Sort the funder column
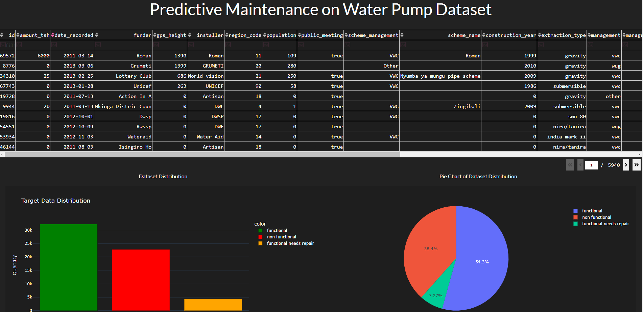 tap(97, 35)
